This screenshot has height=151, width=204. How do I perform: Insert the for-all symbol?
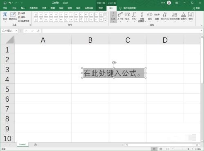[61, 20]
